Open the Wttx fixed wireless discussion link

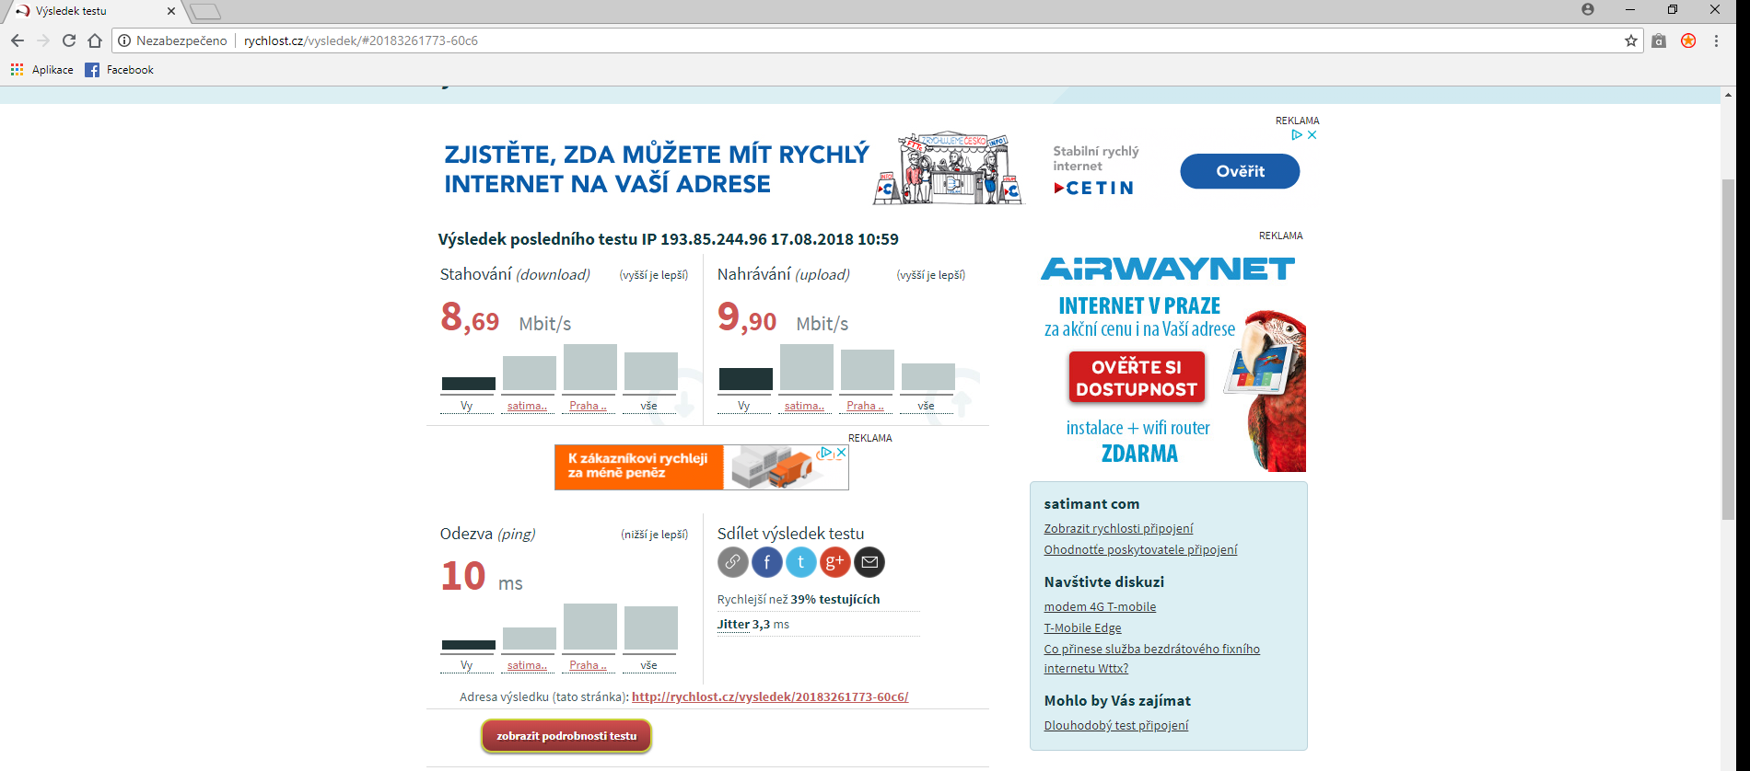point(1151,659)
